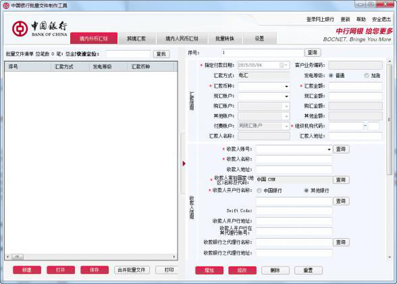This screenshot has height=284, width=397.
Task: Click the 新建 button
Action: click(27, 270)
